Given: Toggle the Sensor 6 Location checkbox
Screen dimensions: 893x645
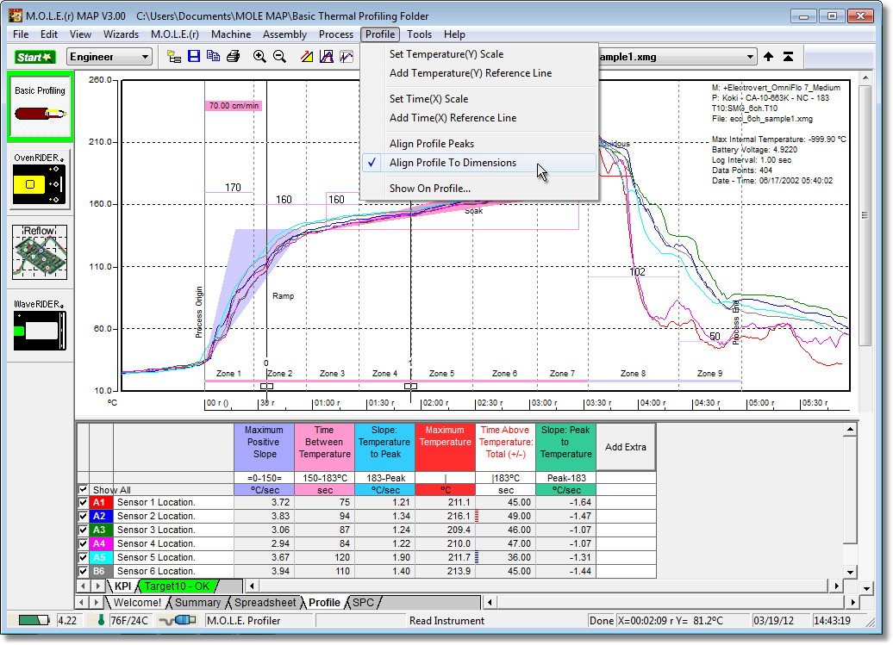Looking at the screenshot, I should 83,571.
